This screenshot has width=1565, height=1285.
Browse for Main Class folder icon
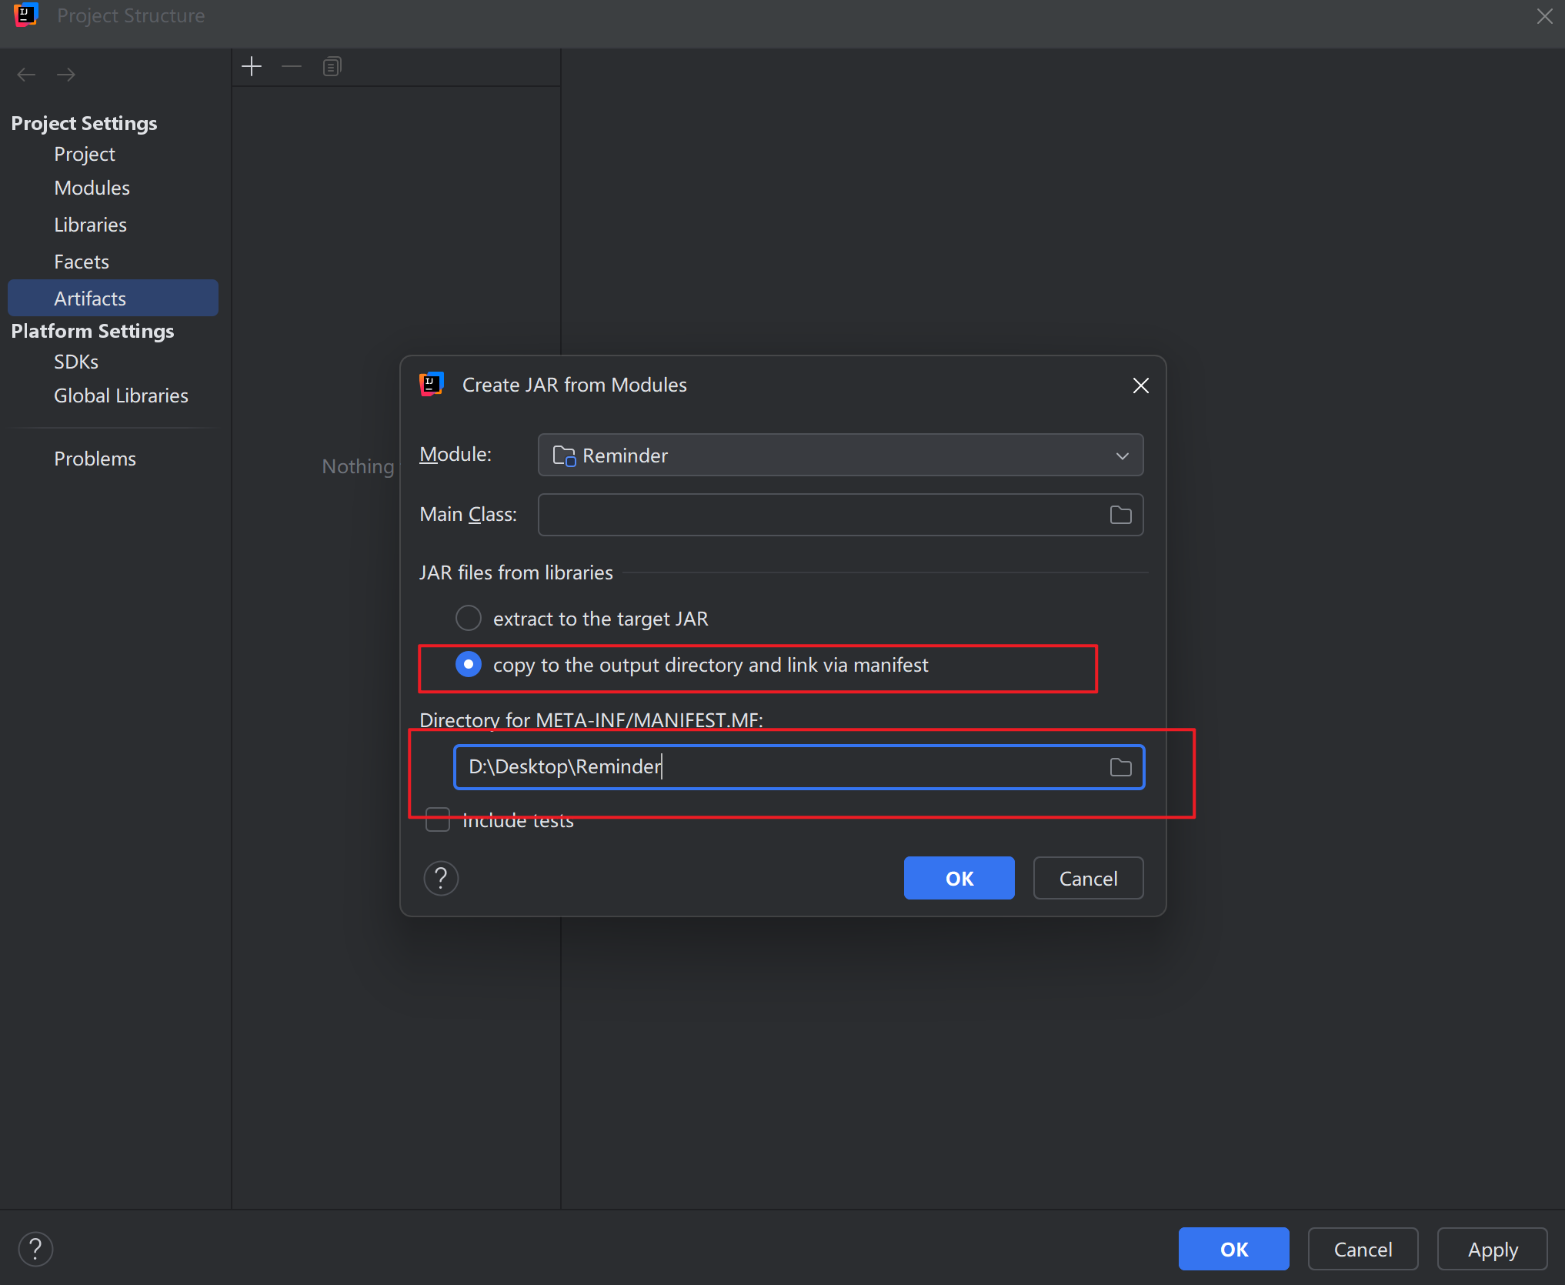point(1120,515)
